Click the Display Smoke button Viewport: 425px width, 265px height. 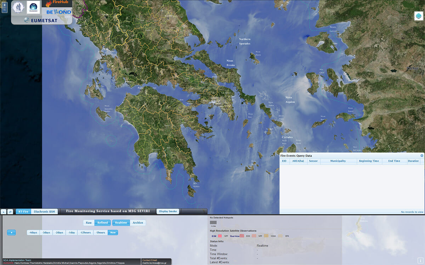pyautogui.click(x=168, y=211)
